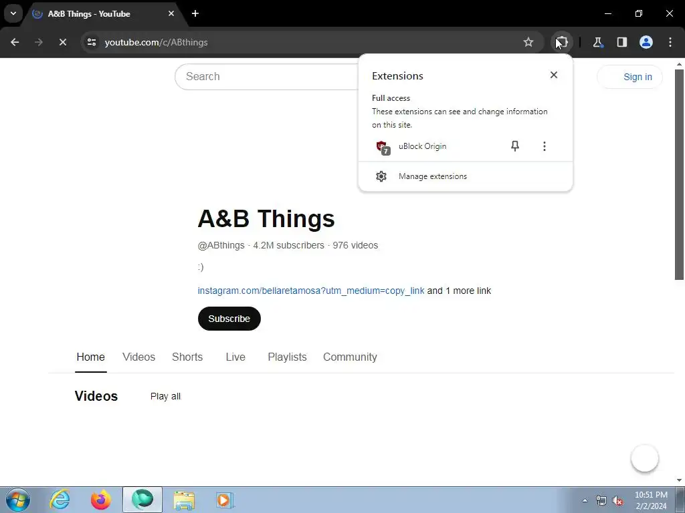Go back to the previous page
The width and height of the screenshot is (685, 513).
click(15, 42)
